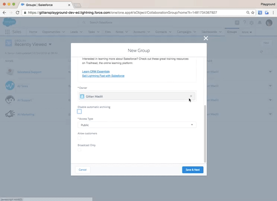
Task: Expand the Notes tab menu arrow
Action: (x=127, y=32)
